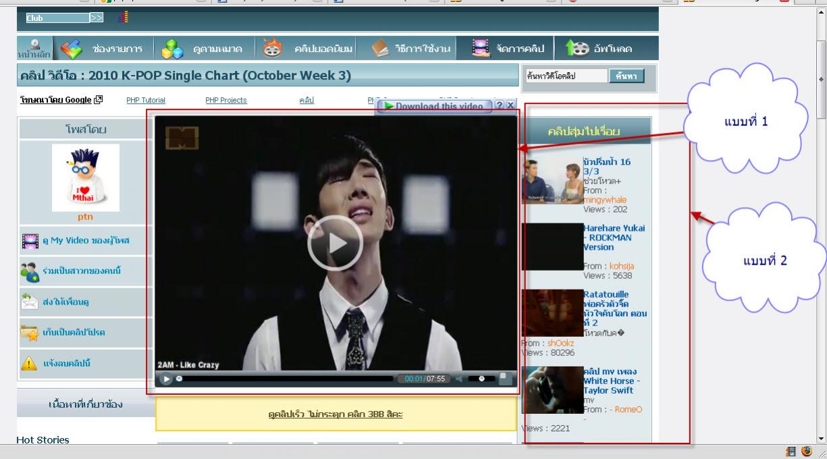Open RomeO uploader link

coord(626,410)
